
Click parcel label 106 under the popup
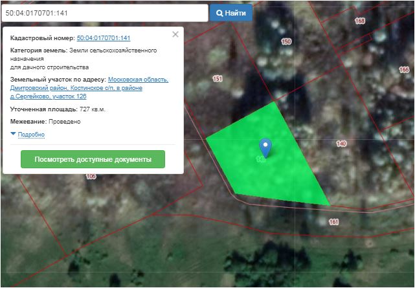[x=91, y=177]
